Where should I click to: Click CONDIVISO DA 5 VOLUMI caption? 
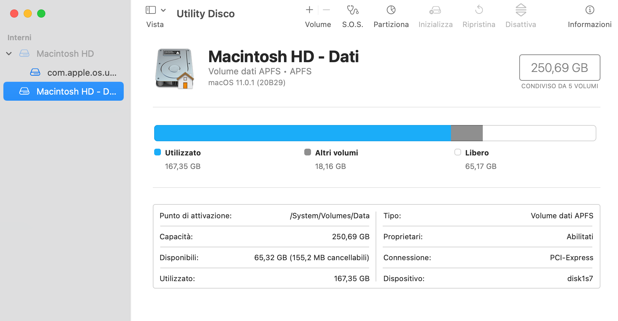point(560,86)
